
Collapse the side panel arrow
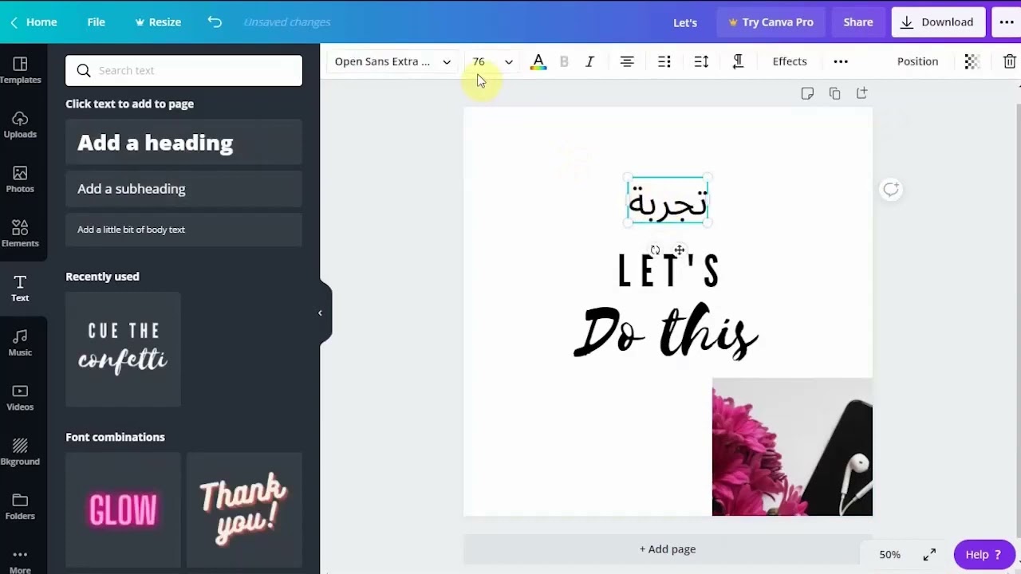321,313
